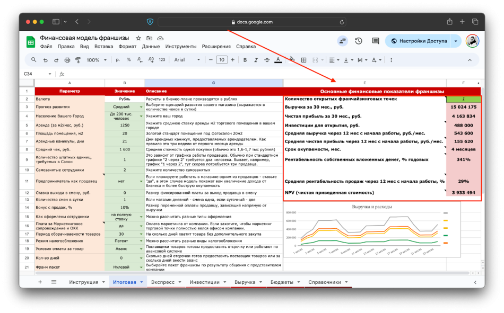Star the document Финансовая модель франшизы
504x313 pixels.
[138, 38]
